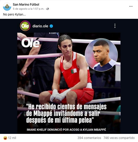Click the blue verified badge beside diario.ole

pos(51,26)
